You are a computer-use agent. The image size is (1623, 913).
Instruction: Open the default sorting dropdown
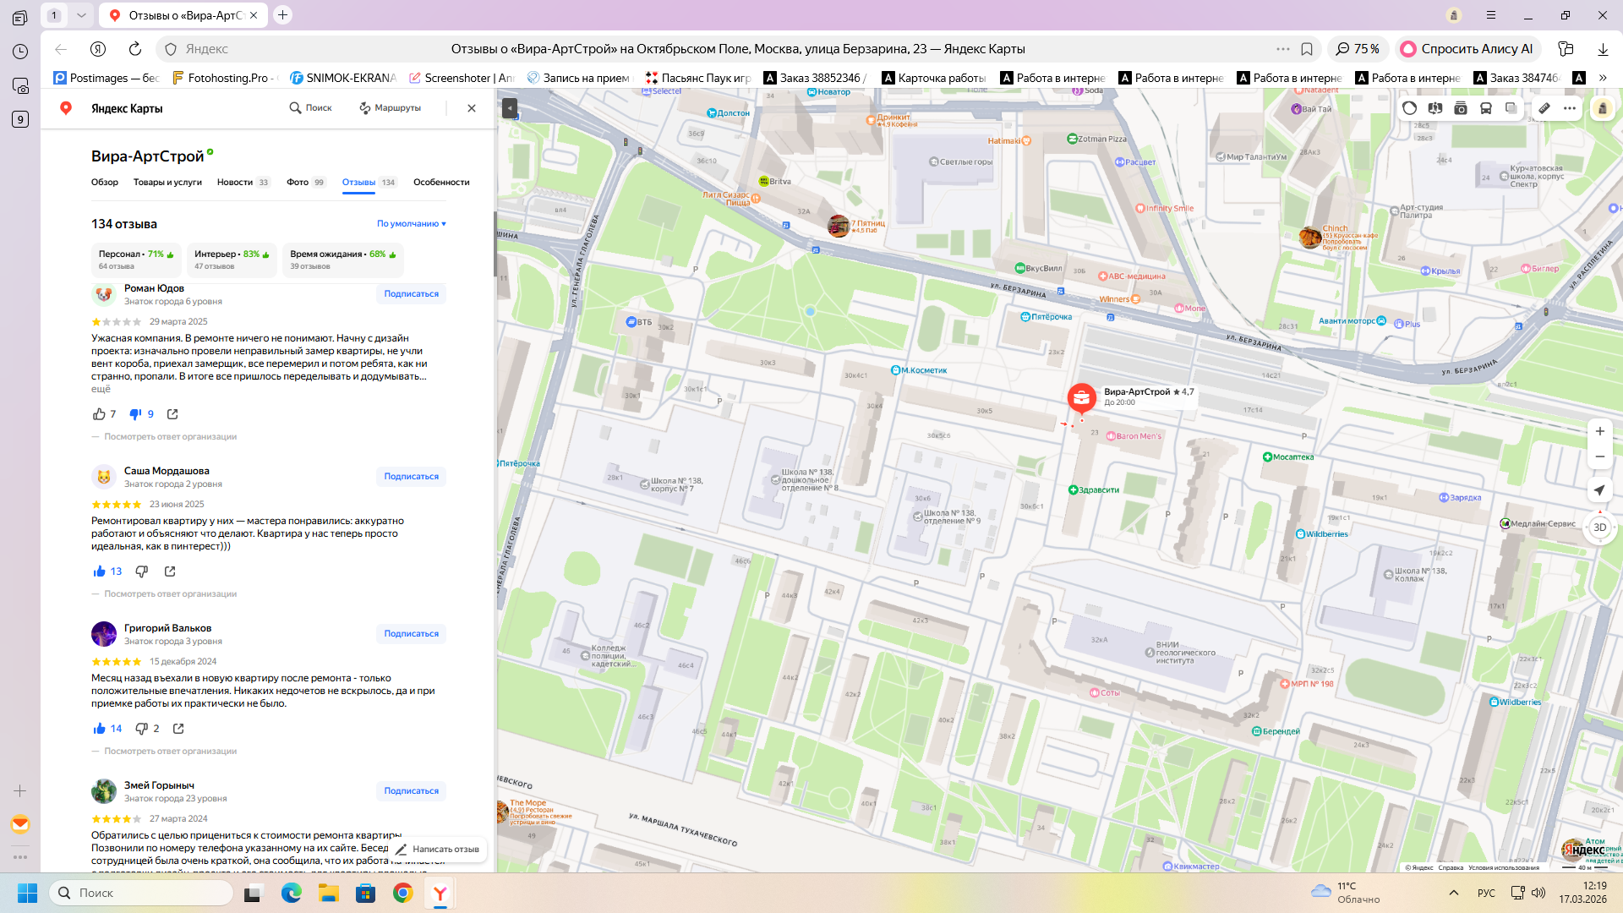coord(411,224)
